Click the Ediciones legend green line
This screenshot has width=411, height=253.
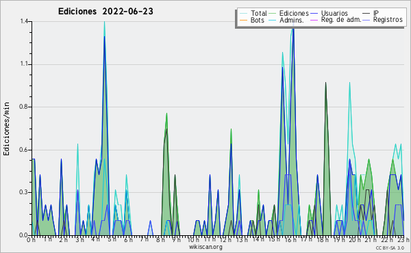tap(273, 14)
